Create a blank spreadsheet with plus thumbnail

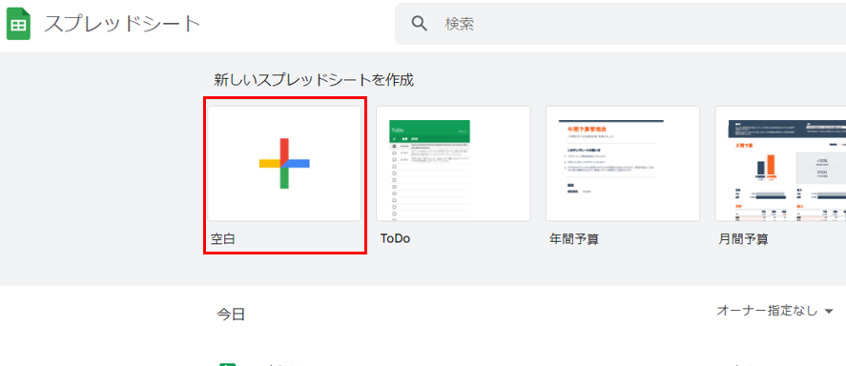click(x=284, y=163)
